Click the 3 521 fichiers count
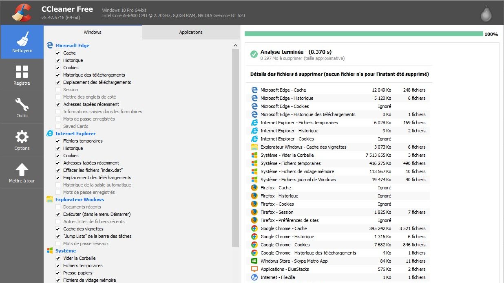This screenshot has width=504, height=283. tap(412, 228)
